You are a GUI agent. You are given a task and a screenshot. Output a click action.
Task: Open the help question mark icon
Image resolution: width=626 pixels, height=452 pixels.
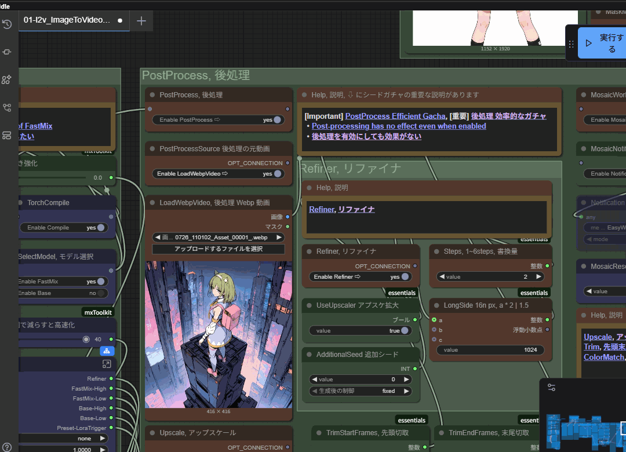(7, 447)
